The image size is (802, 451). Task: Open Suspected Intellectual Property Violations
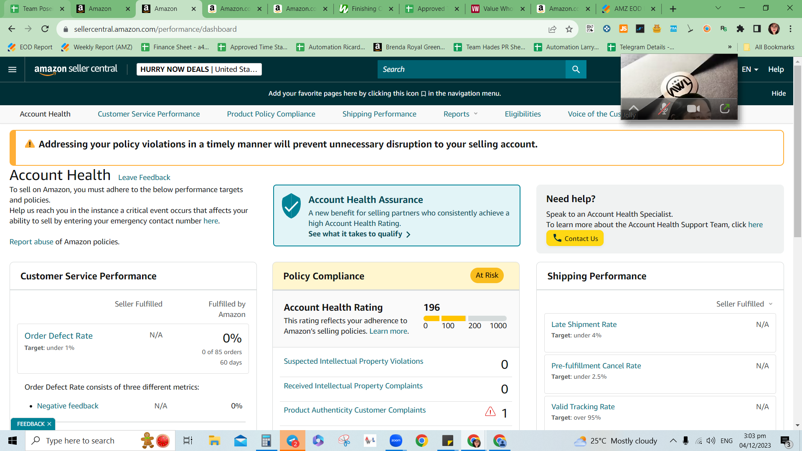pos(353,361)
